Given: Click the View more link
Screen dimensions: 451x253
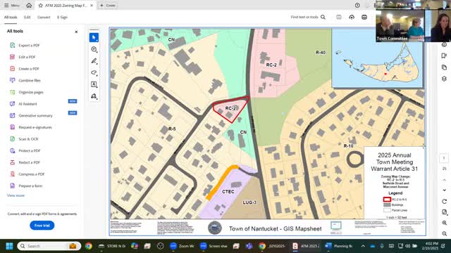Looking at the screenshot, I should pyautogui.click(x=16, y=195).
